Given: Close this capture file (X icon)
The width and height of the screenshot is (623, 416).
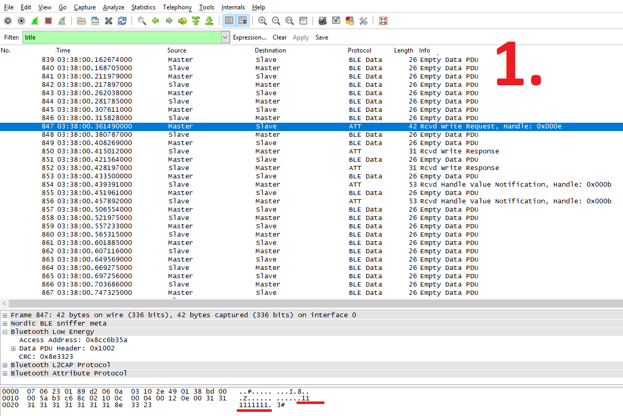Looking at the screenshot, I should pyautogui.click(x=109, y=21).
